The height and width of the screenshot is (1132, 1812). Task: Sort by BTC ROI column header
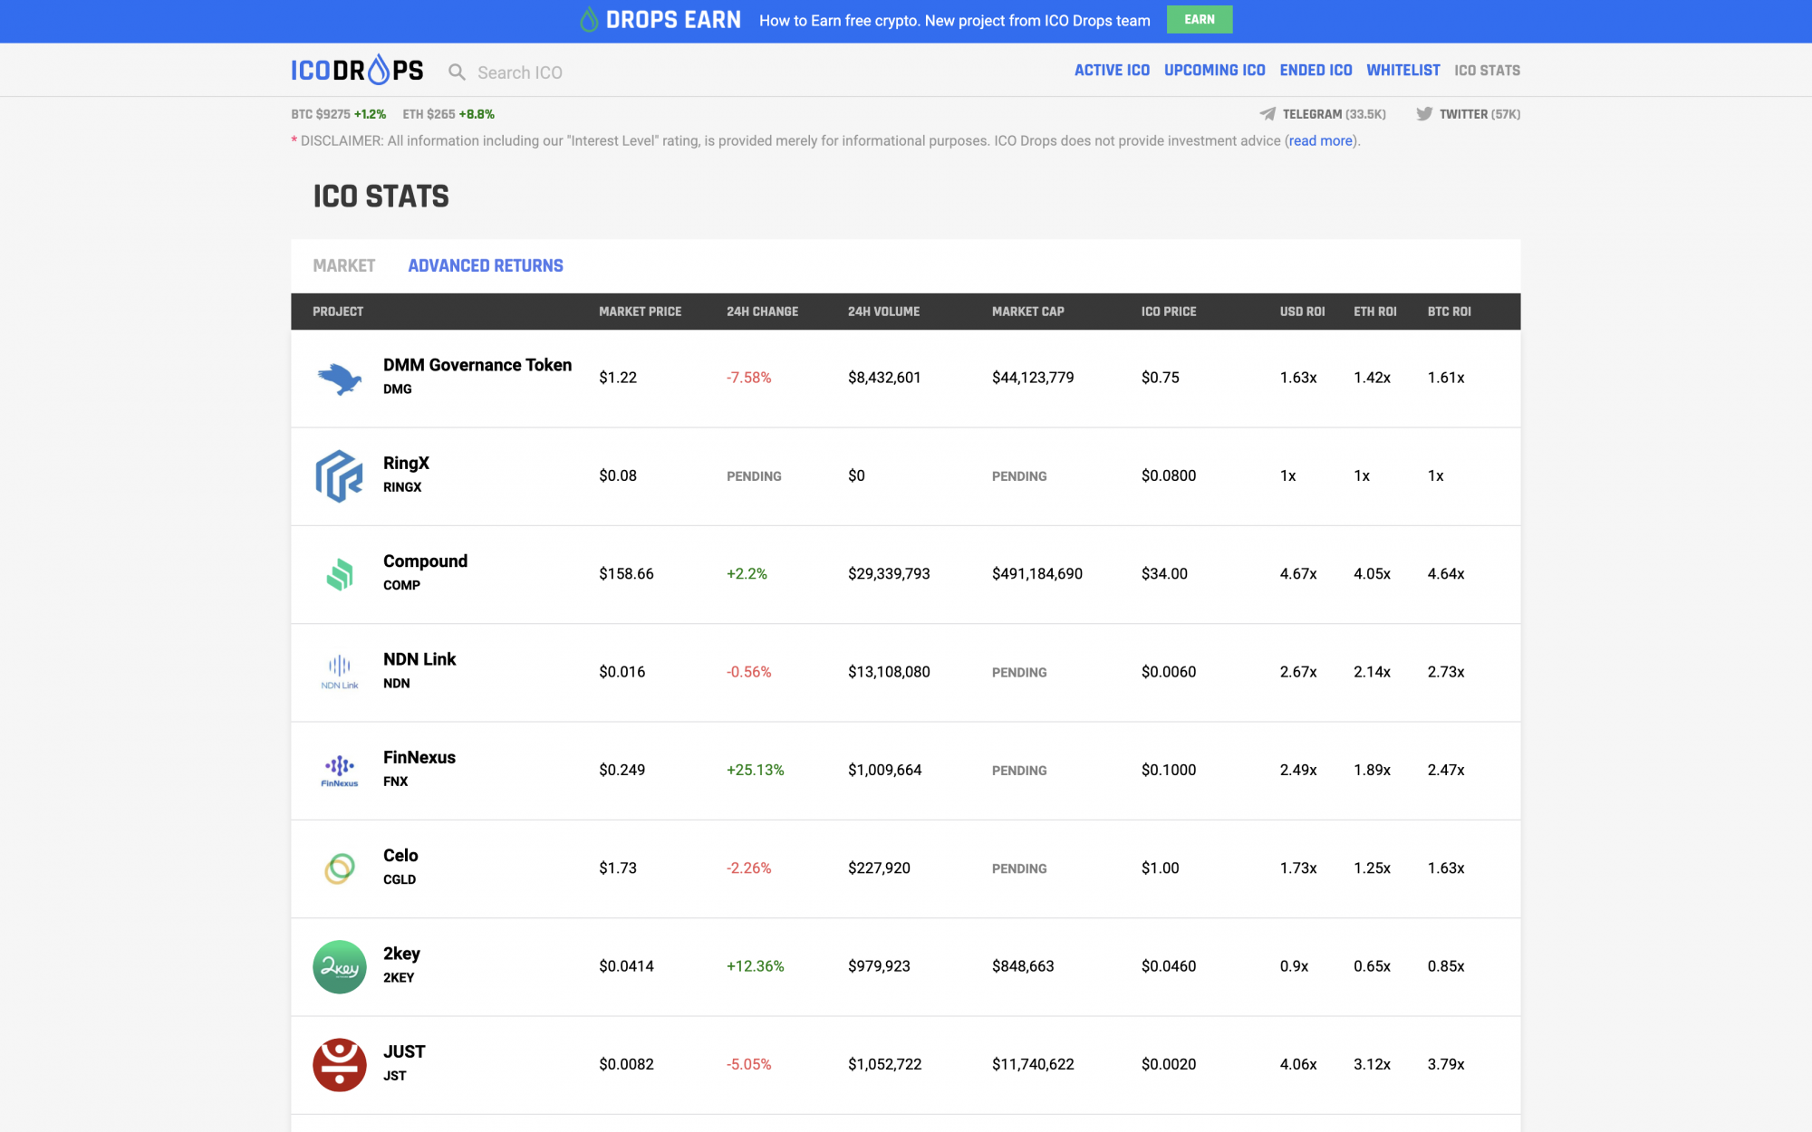click(1449, 312)
